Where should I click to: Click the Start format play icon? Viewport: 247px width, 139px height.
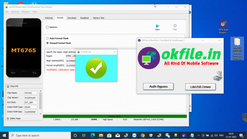pyautogui.click(x=157, y=26)
